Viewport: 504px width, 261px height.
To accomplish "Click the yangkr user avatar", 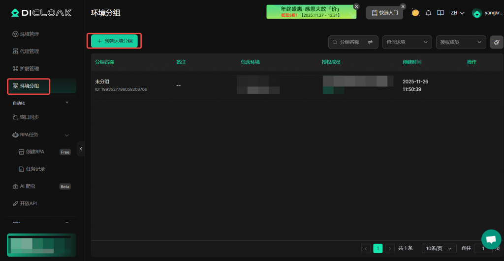I will [476, 13].
